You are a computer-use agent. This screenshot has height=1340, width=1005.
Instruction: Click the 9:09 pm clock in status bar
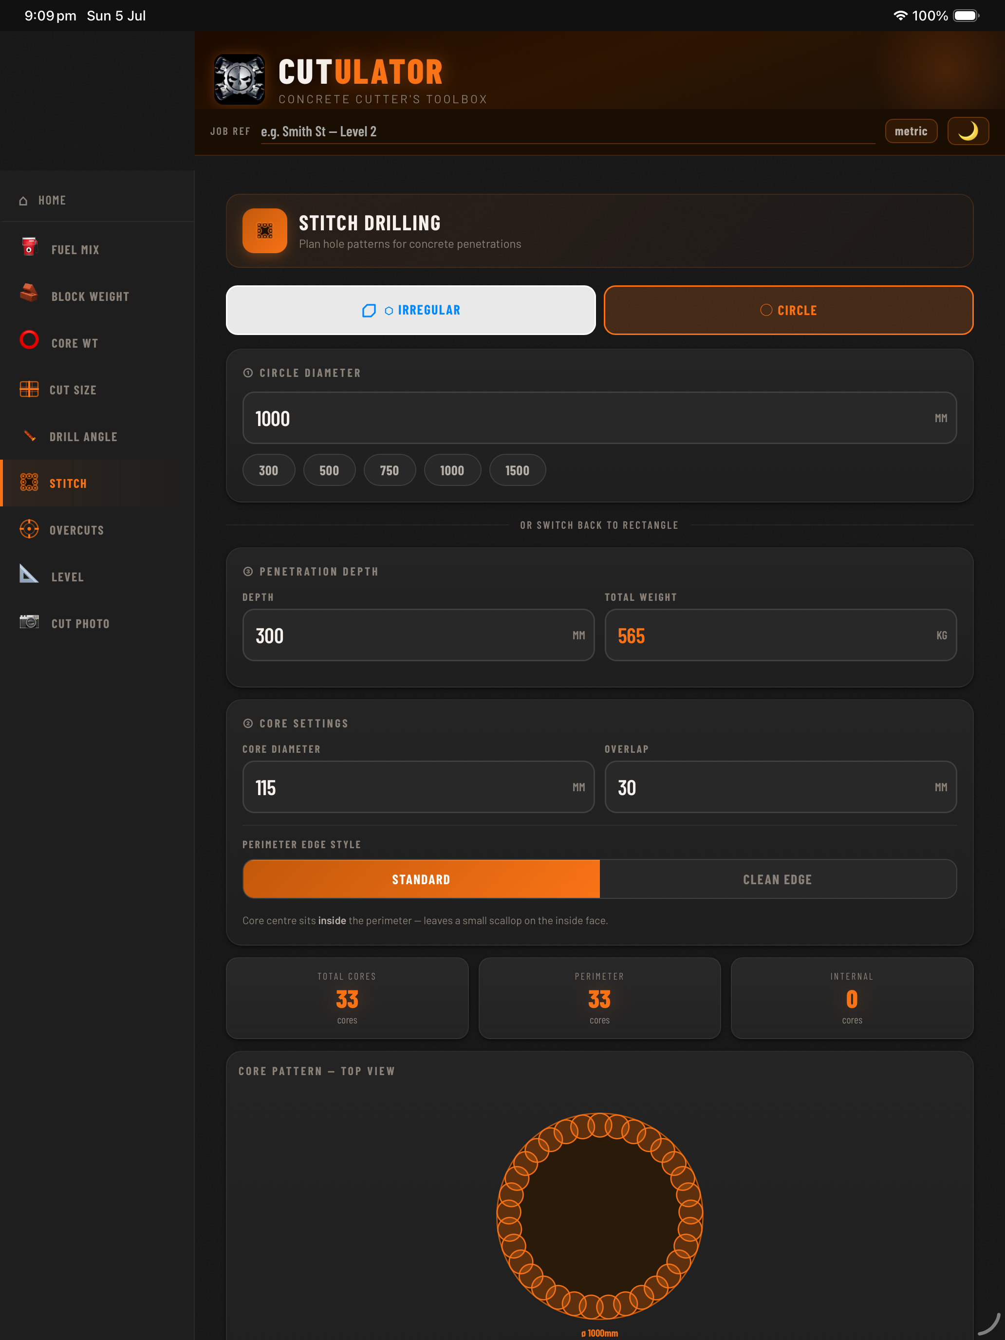(x=50, y=16)
